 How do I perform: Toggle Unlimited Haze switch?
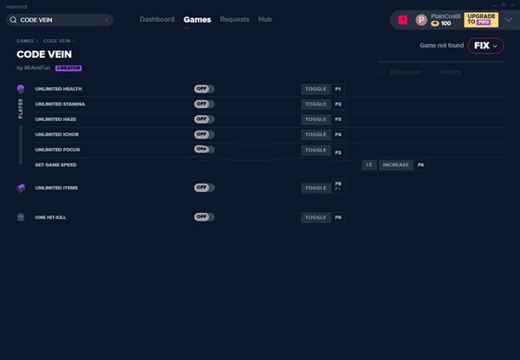tap(205, 119)
